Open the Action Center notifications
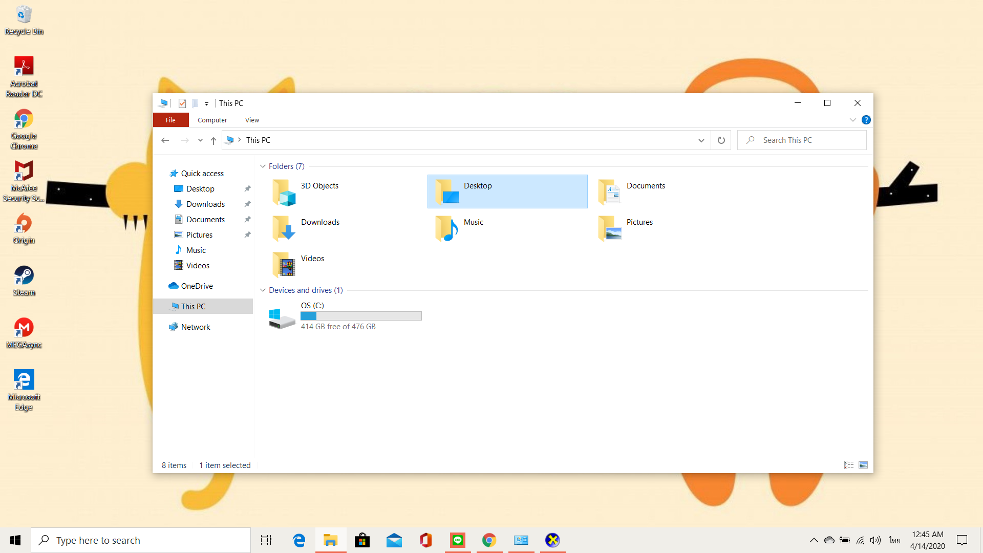Viewport: 983px width, 553px height. pyautogui.click(x=962, y=540)
